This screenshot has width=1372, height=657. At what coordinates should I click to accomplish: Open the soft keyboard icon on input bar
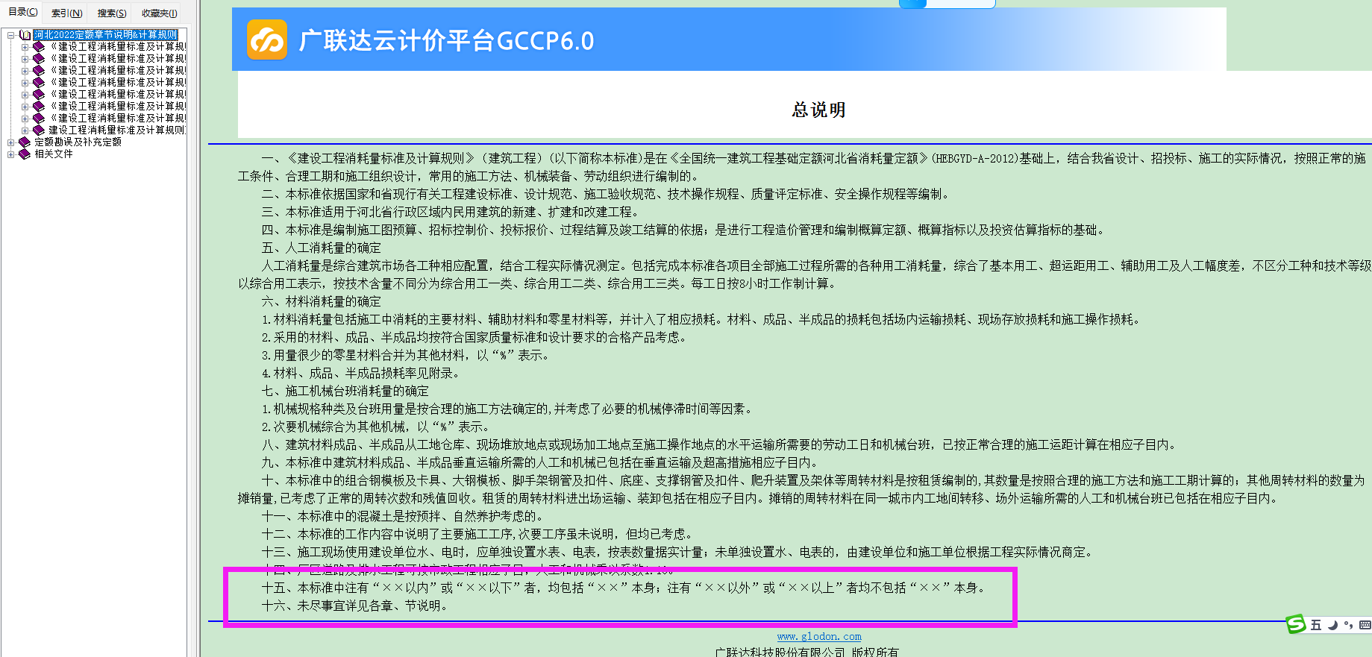pos(1365,625)
